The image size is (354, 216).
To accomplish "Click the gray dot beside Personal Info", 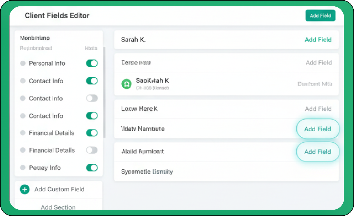I will pyautogui.click(x=23, y=63).
